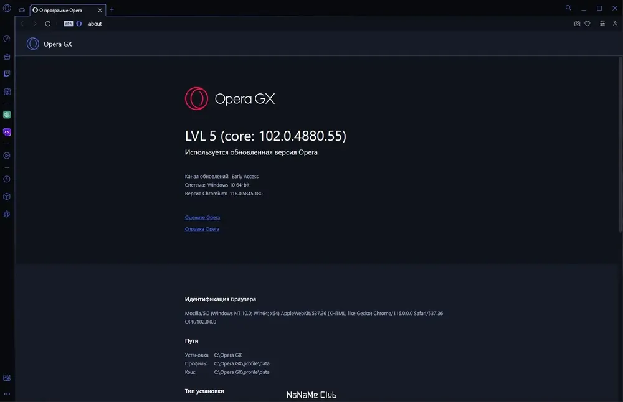Take a snapshot with camera icon
The width and height of the screenshot is (623, 402).
coord(577,24)
